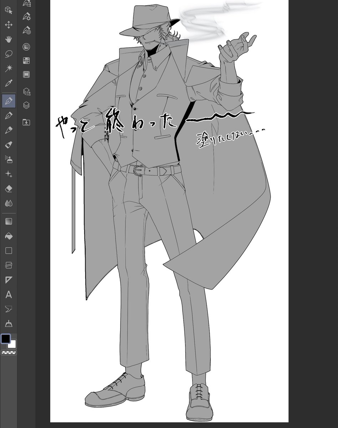Open the Brush size palette
The image size is (338, 428).
pos(26,30)
